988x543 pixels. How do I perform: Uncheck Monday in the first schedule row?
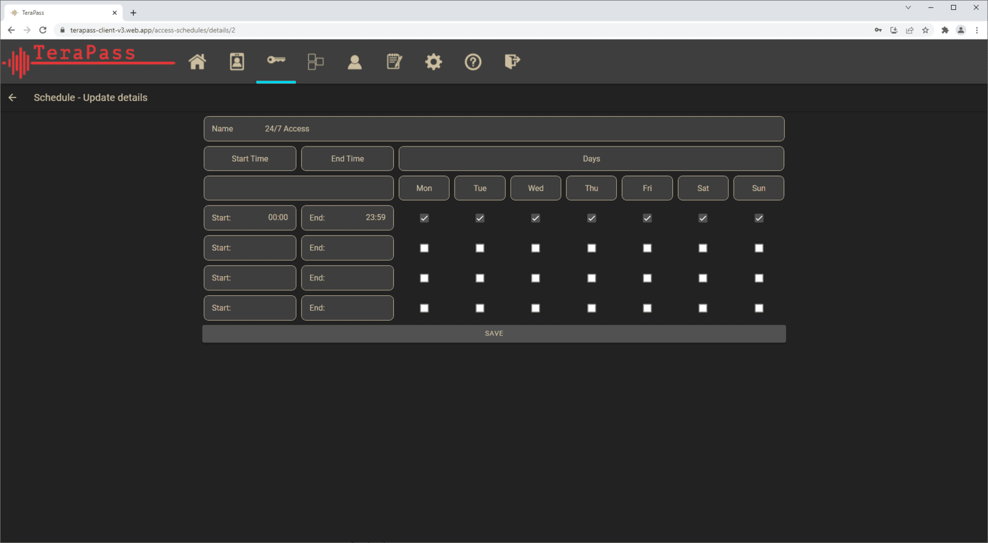(x=424, y=218)
